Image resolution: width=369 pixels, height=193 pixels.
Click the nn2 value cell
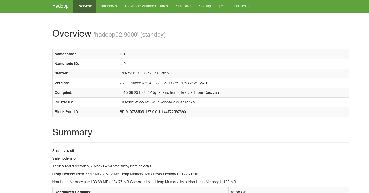coord(233,64)
